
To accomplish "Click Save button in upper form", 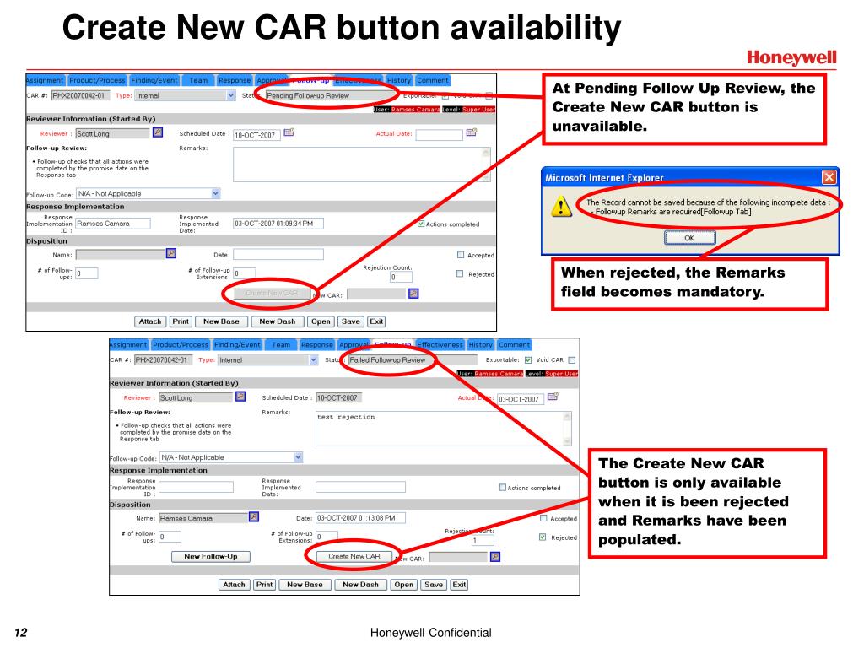I will click(x=350, y=321).
